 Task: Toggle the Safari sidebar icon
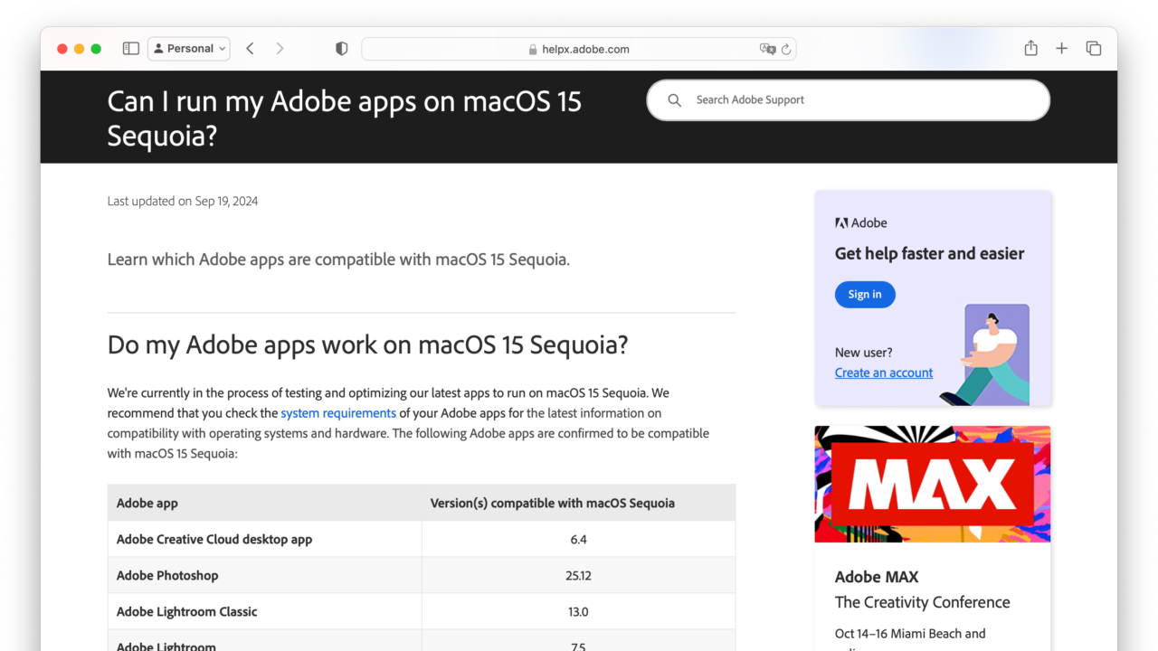[x=131, y=49]
